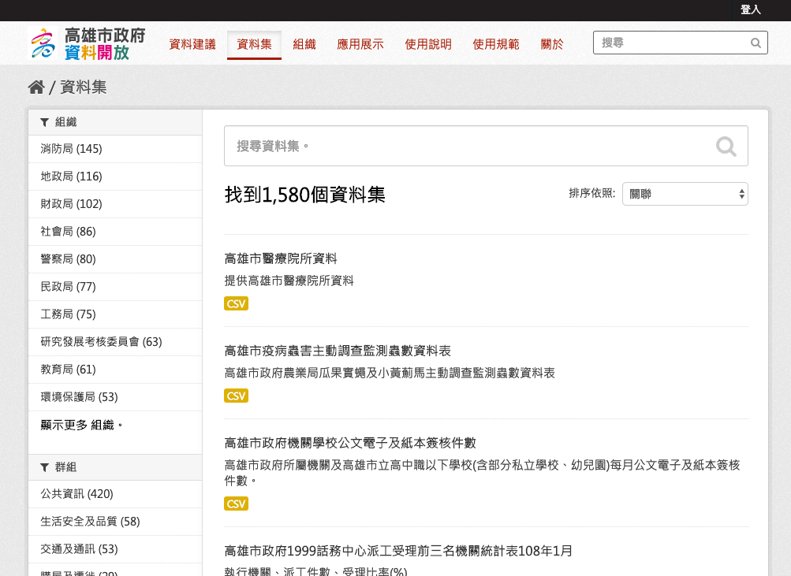The width and height of the screenshot is (791, 576).
Task: Open the 資料建議 menu item
Action: click(x=192, y=45)
